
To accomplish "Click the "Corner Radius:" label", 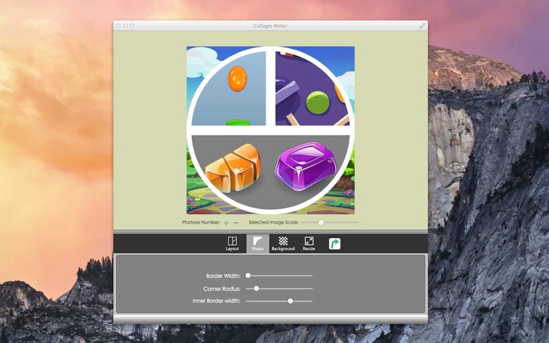I will (222, 289).
